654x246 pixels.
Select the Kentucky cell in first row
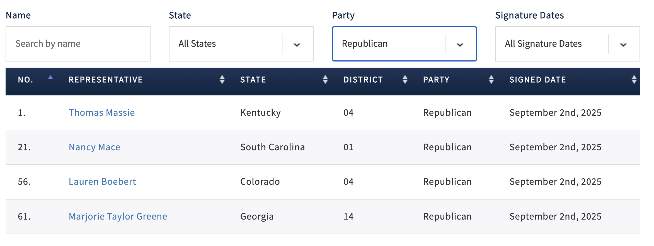point(260,113)
